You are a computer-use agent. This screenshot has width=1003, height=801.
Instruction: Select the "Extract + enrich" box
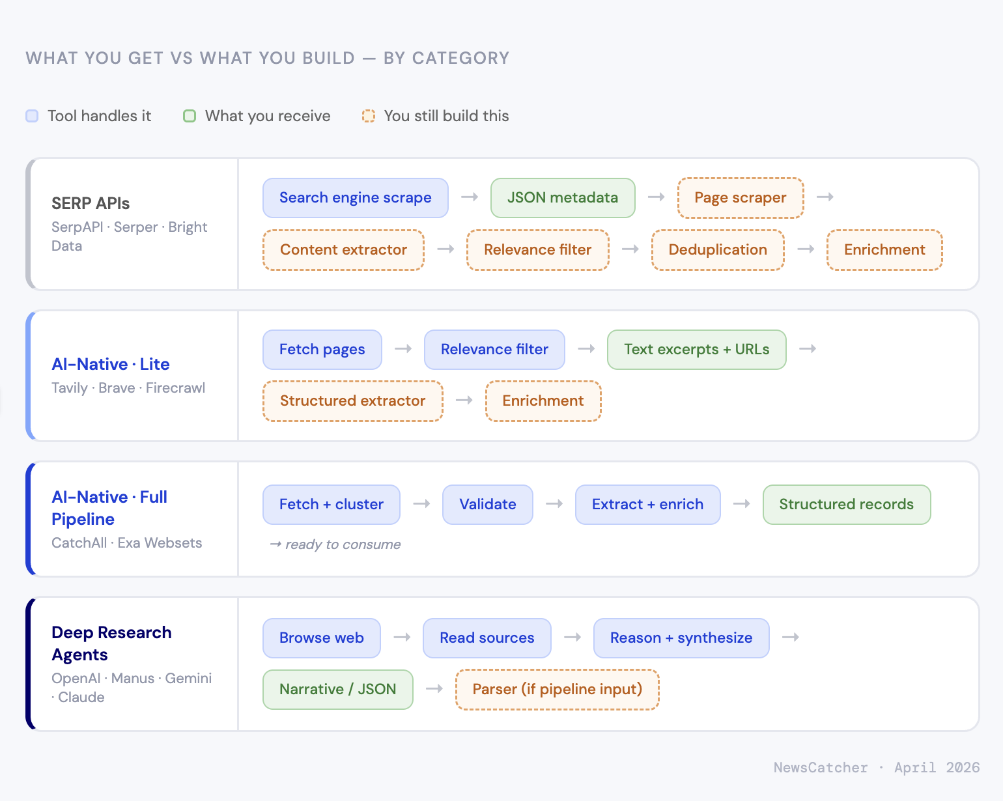[x=648, y=505]
